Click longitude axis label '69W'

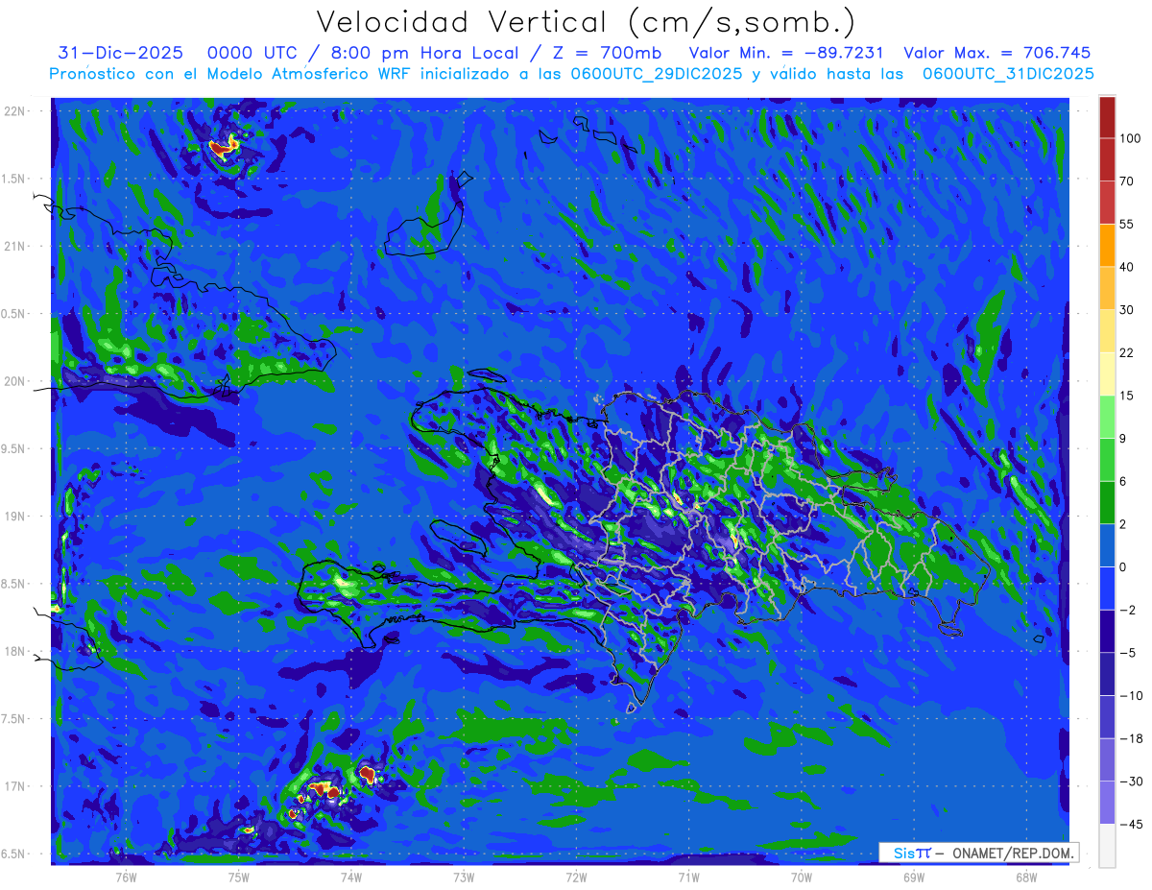pos(914,877)
